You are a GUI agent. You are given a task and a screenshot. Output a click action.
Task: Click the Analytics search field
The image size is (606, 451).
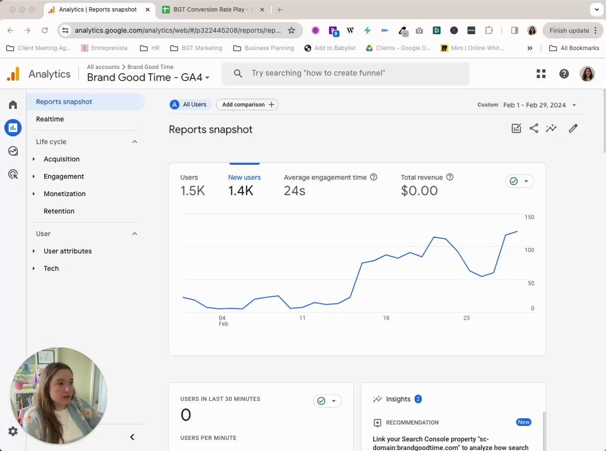pyautogui.click(x=346, y=74)
